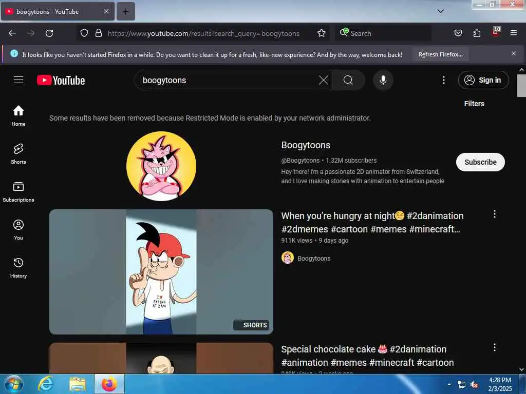The width and height of the screenshot is (526, 394).
Task: Open Firefox tracking protection shield
Action: point(84,33)
